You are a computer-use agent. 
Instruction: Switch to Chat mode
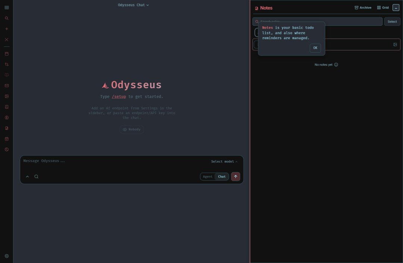(x=222, y=176)
